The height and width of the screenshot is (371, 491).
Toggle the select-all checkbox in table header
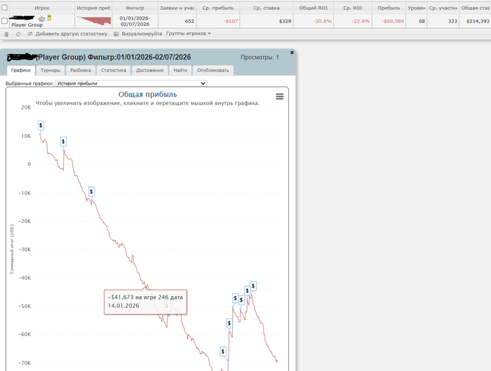(4, 8)
